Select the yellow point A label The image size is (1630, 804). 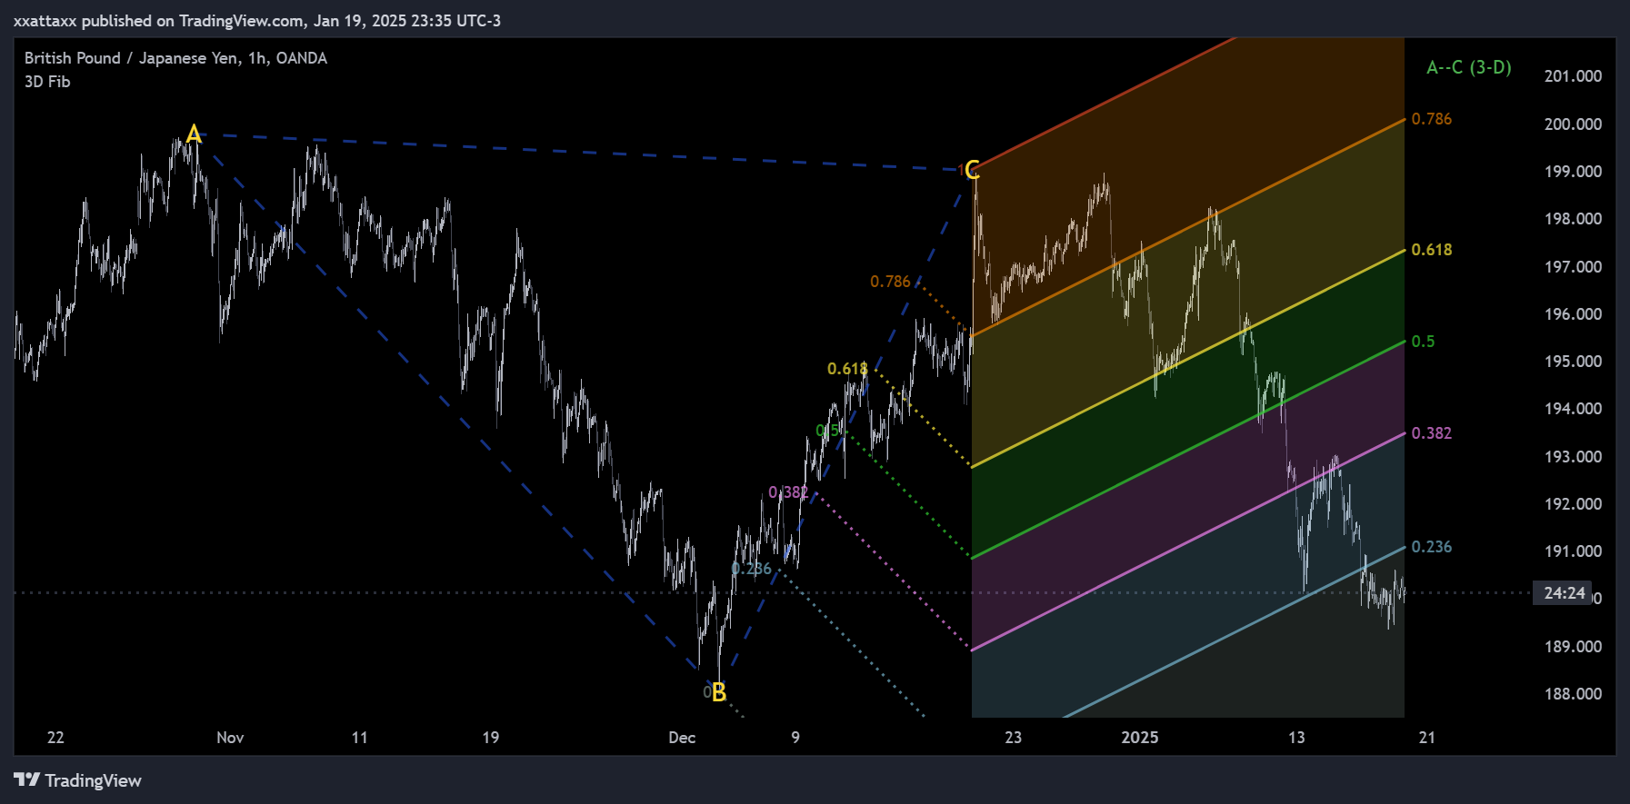point(194,134)
